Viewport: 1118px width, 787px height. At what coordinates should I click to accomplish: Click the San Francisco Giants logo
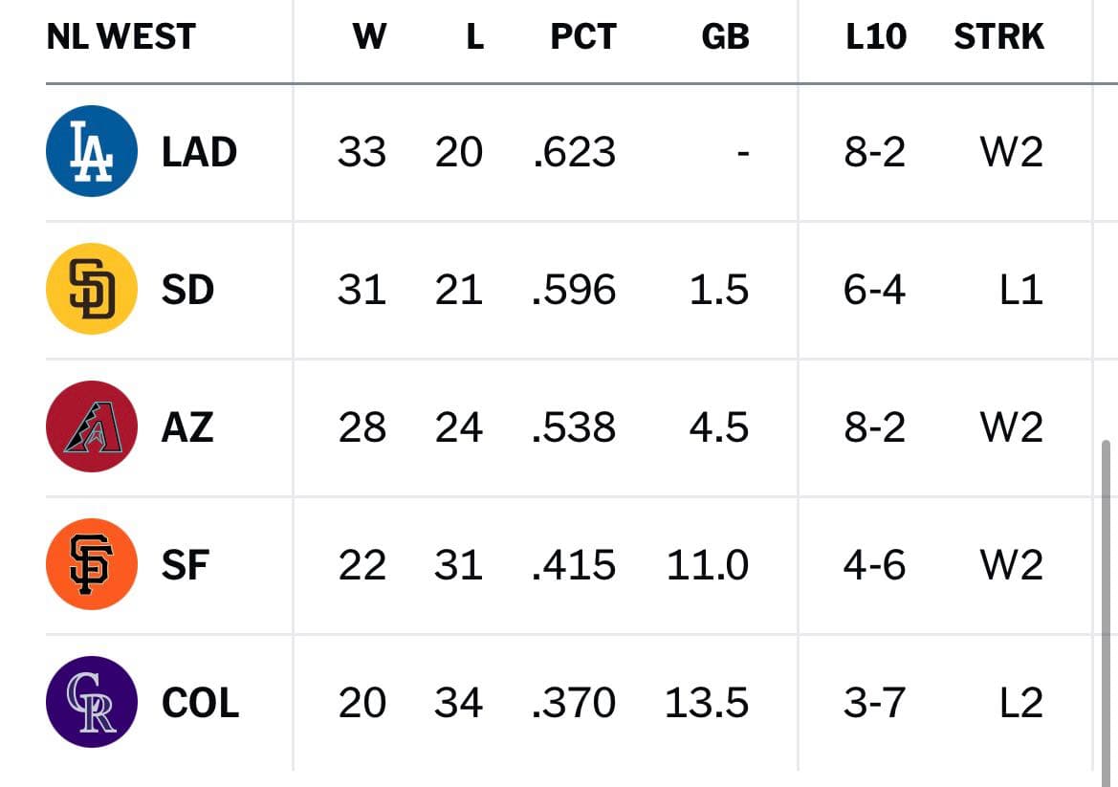91,564
